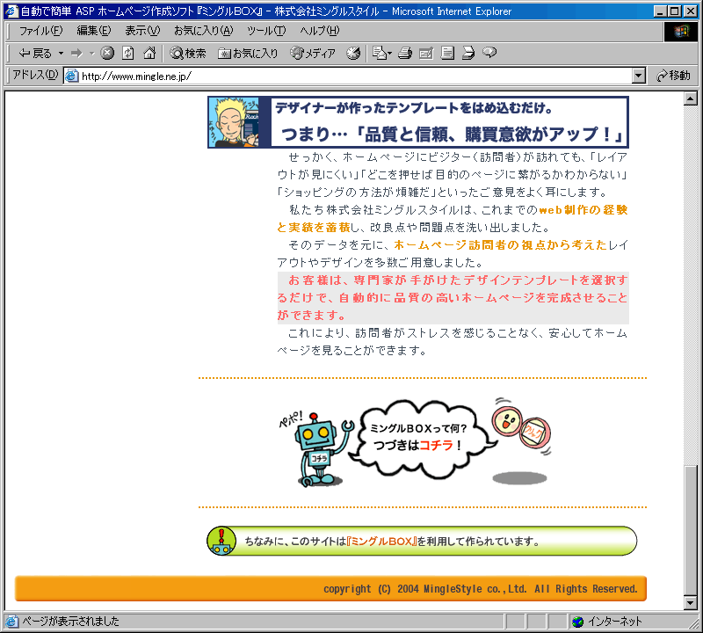
Task: Click the toolbar icon left of the speech bubble
Action: coord(468,54)
